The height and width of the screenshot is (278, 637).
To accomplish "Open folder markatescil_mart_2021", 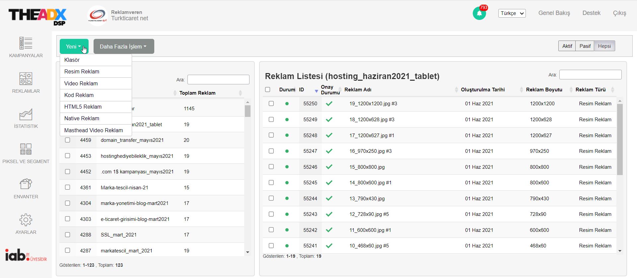I will pyautogui.click(x=126, y=251).
